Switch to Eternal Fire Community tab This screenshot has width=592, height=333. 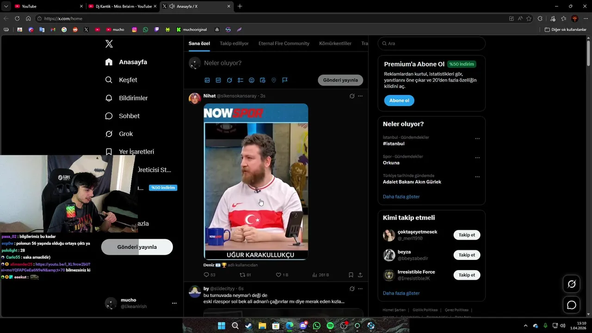point(284,43)
